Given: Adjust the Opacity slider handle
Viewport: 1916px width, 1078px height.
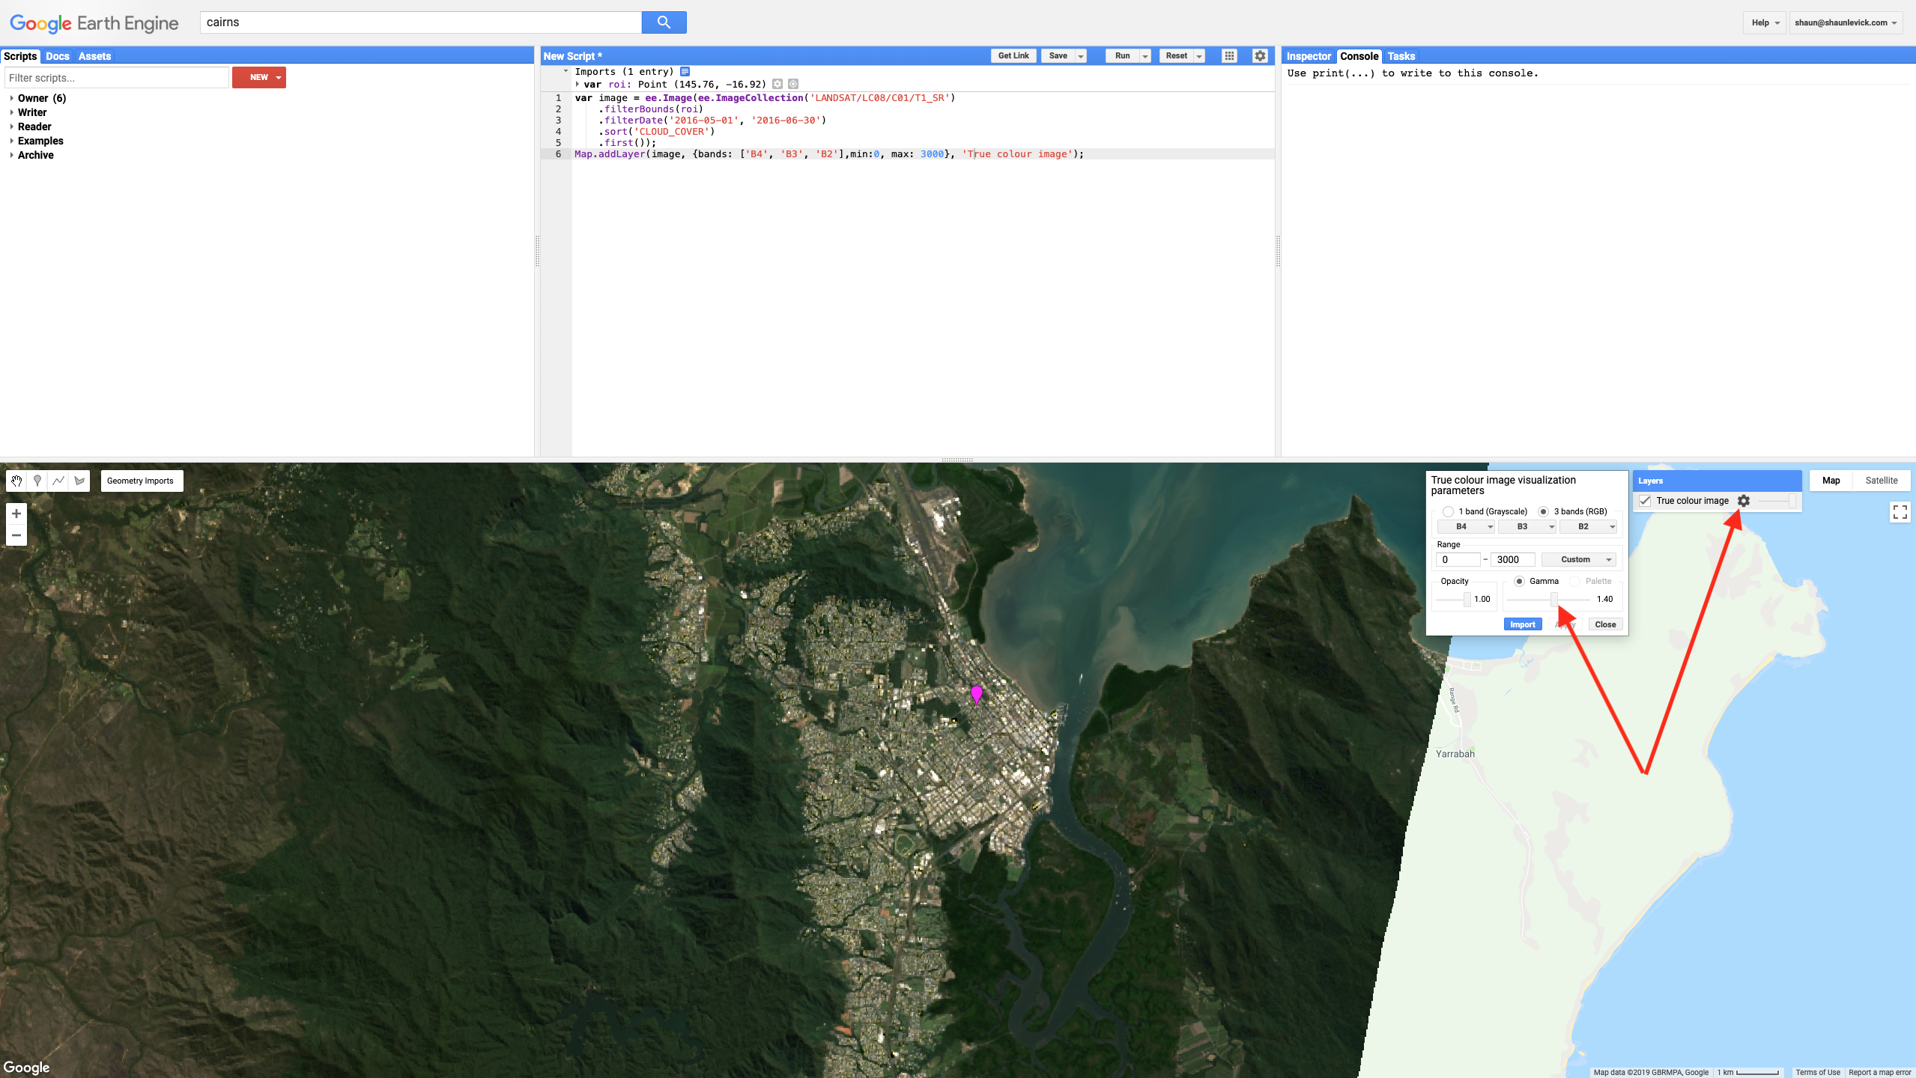Looking at the screenshot, I should point(1467,599).
